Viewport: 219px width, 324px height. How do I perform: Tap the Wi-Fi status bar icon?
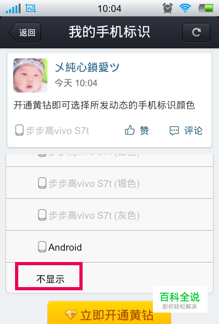pyautogui.click(x=185, y=8)
